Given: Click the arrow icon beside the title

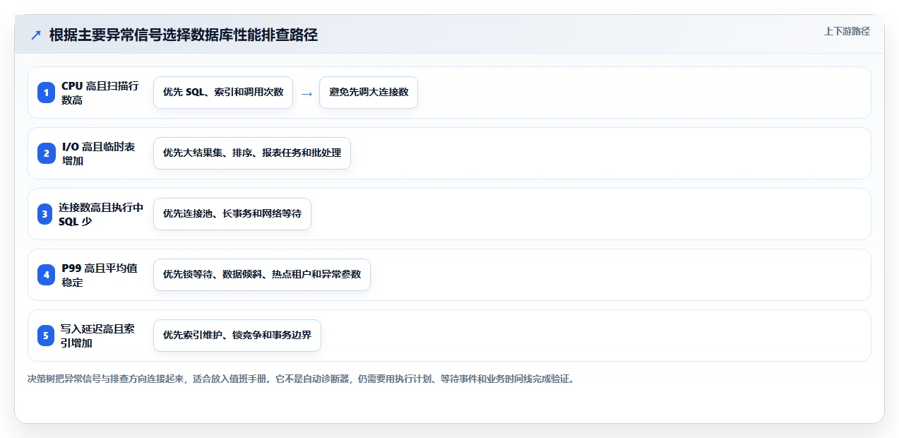Looking at the screenshot, I should point(35,35).
